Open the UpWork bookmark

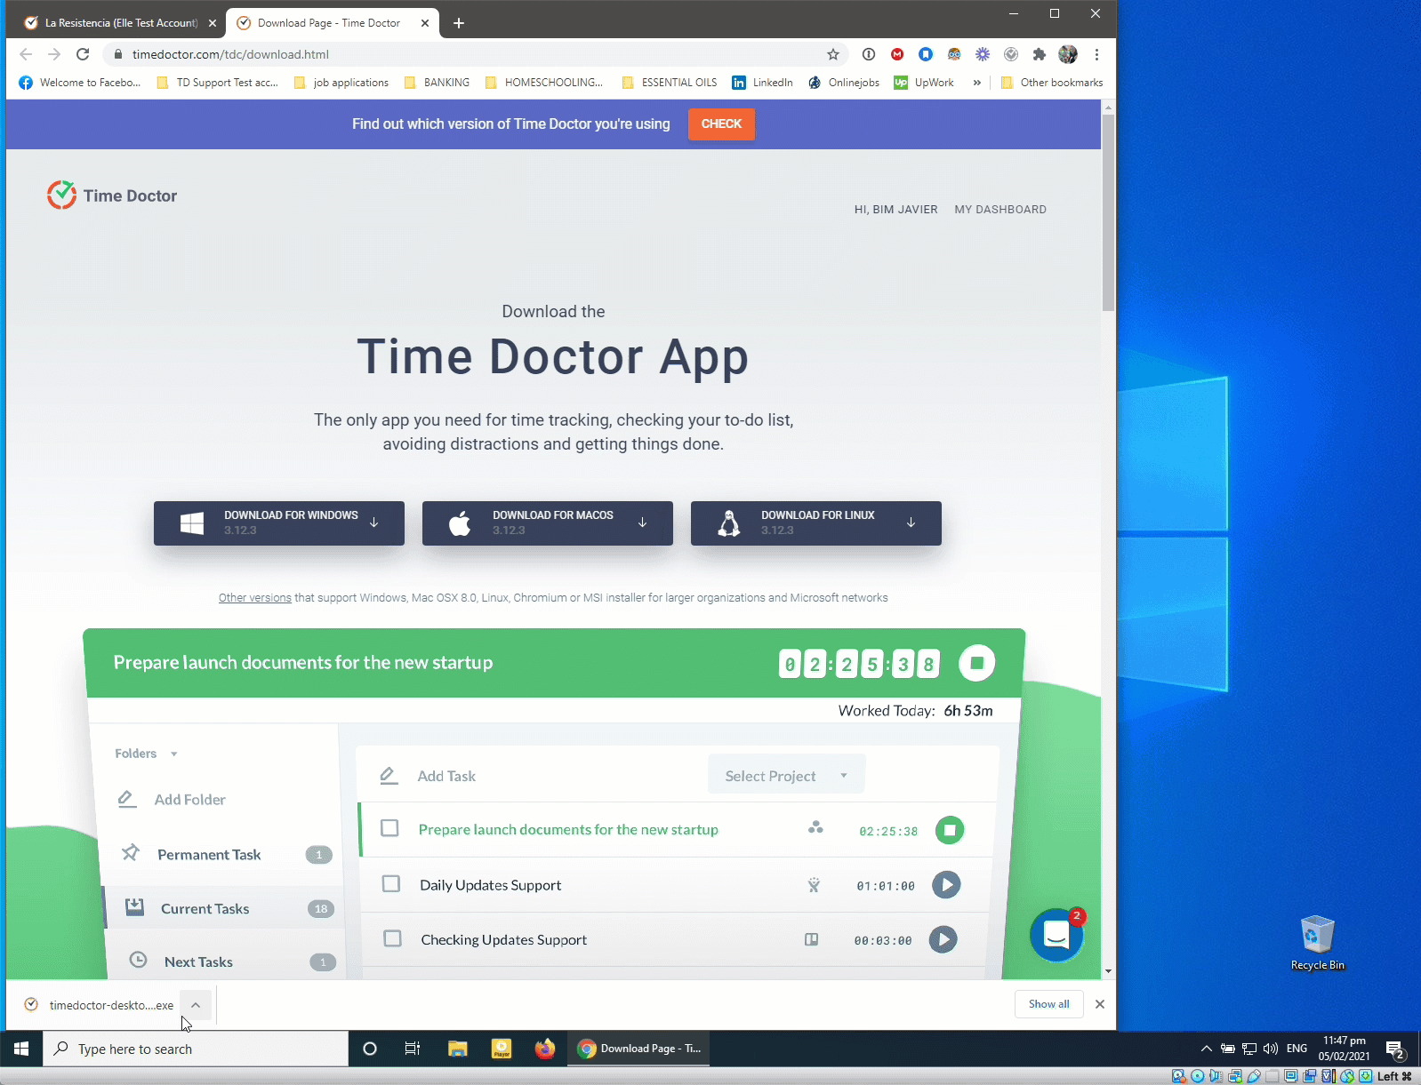pyautogui.click(x=924, y=83)
